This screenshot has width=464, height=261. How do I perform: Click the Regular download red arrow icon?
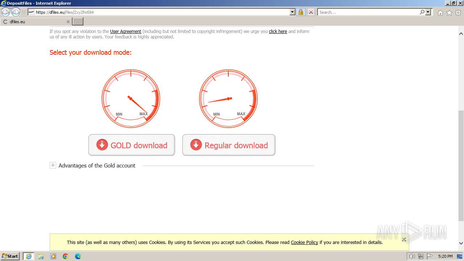[196, 145]
